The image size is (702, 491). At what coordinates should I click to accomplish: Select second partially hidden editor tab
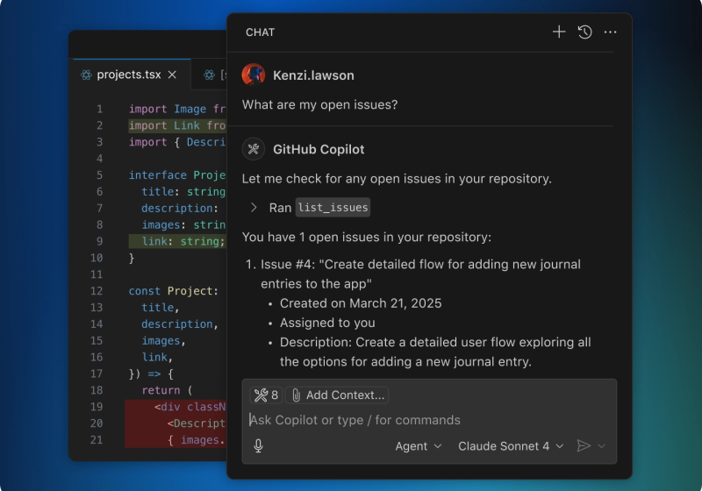click(x=211, y=75)
